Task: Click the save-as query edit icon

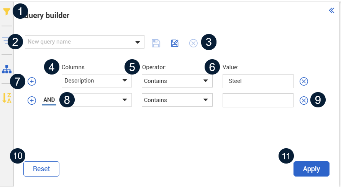Action: click(175, 43)
